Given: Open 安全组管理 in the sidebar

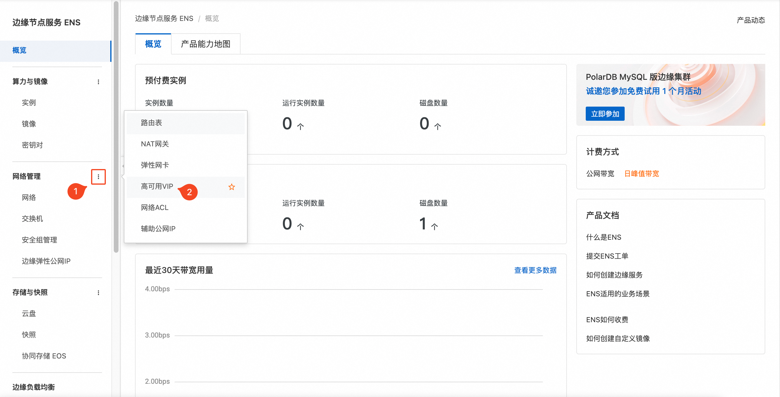Looking at the screenshot, I should point(40,240).
